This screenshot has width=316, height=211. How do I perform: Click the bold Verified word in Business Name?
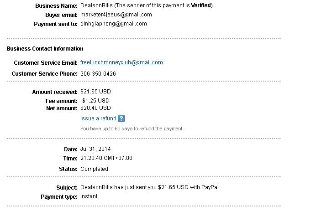point(201,5)
